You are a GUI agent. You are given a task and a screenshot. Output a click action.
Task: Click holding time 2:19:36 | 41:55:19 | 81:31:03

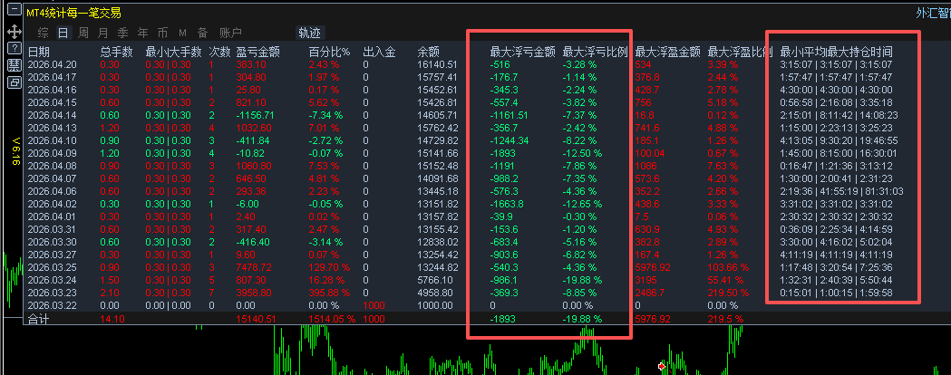point(842,191)
